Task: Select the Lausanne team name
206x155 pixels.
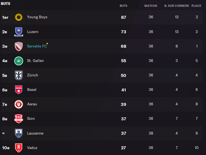Action: pyautogui.click(x=35, y=133)
